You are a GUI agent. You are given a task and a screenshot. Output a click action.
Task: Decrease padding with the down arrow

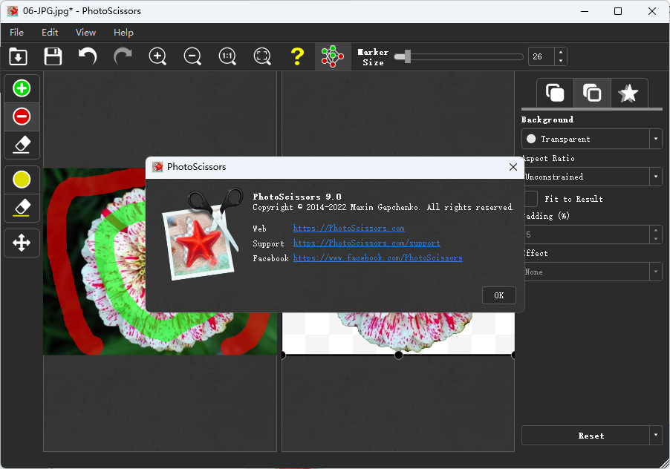(656, 239)
